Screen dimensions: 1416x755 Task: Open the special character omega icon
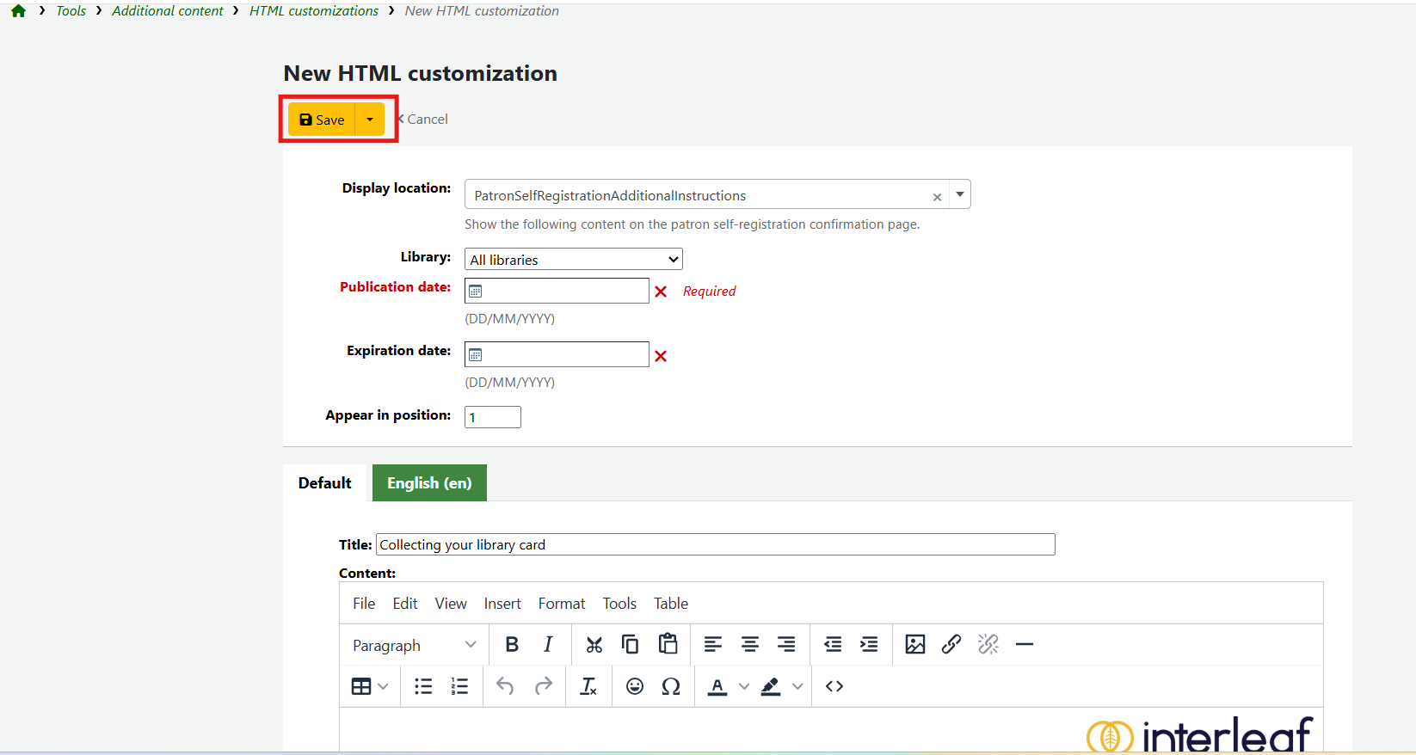pyautogui.click(x=671, y=686)
